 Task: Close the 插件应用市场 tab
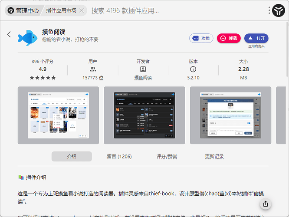click(x=82, y=11)
